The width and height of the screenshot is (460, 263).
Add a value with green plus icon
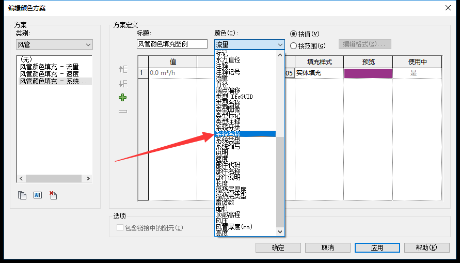123,98
